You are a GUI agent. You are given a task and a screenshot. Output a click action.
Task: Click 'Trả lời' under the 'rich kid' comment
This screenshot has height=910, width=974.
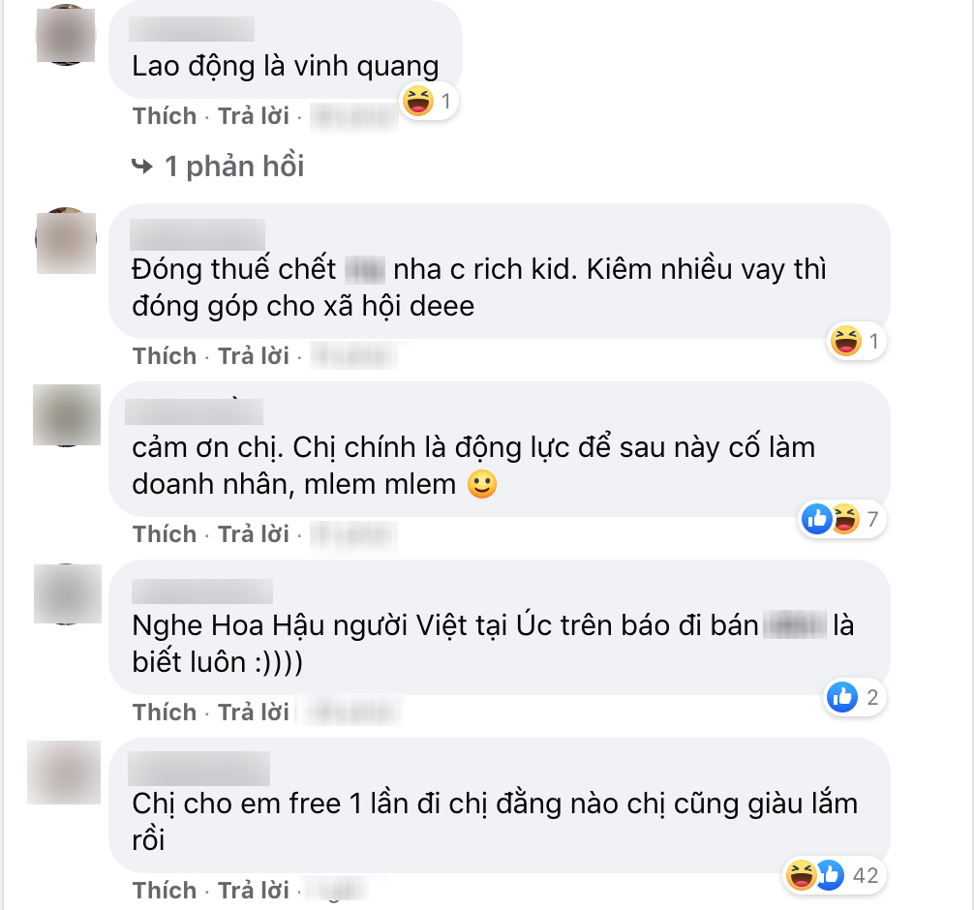(254, 356)
